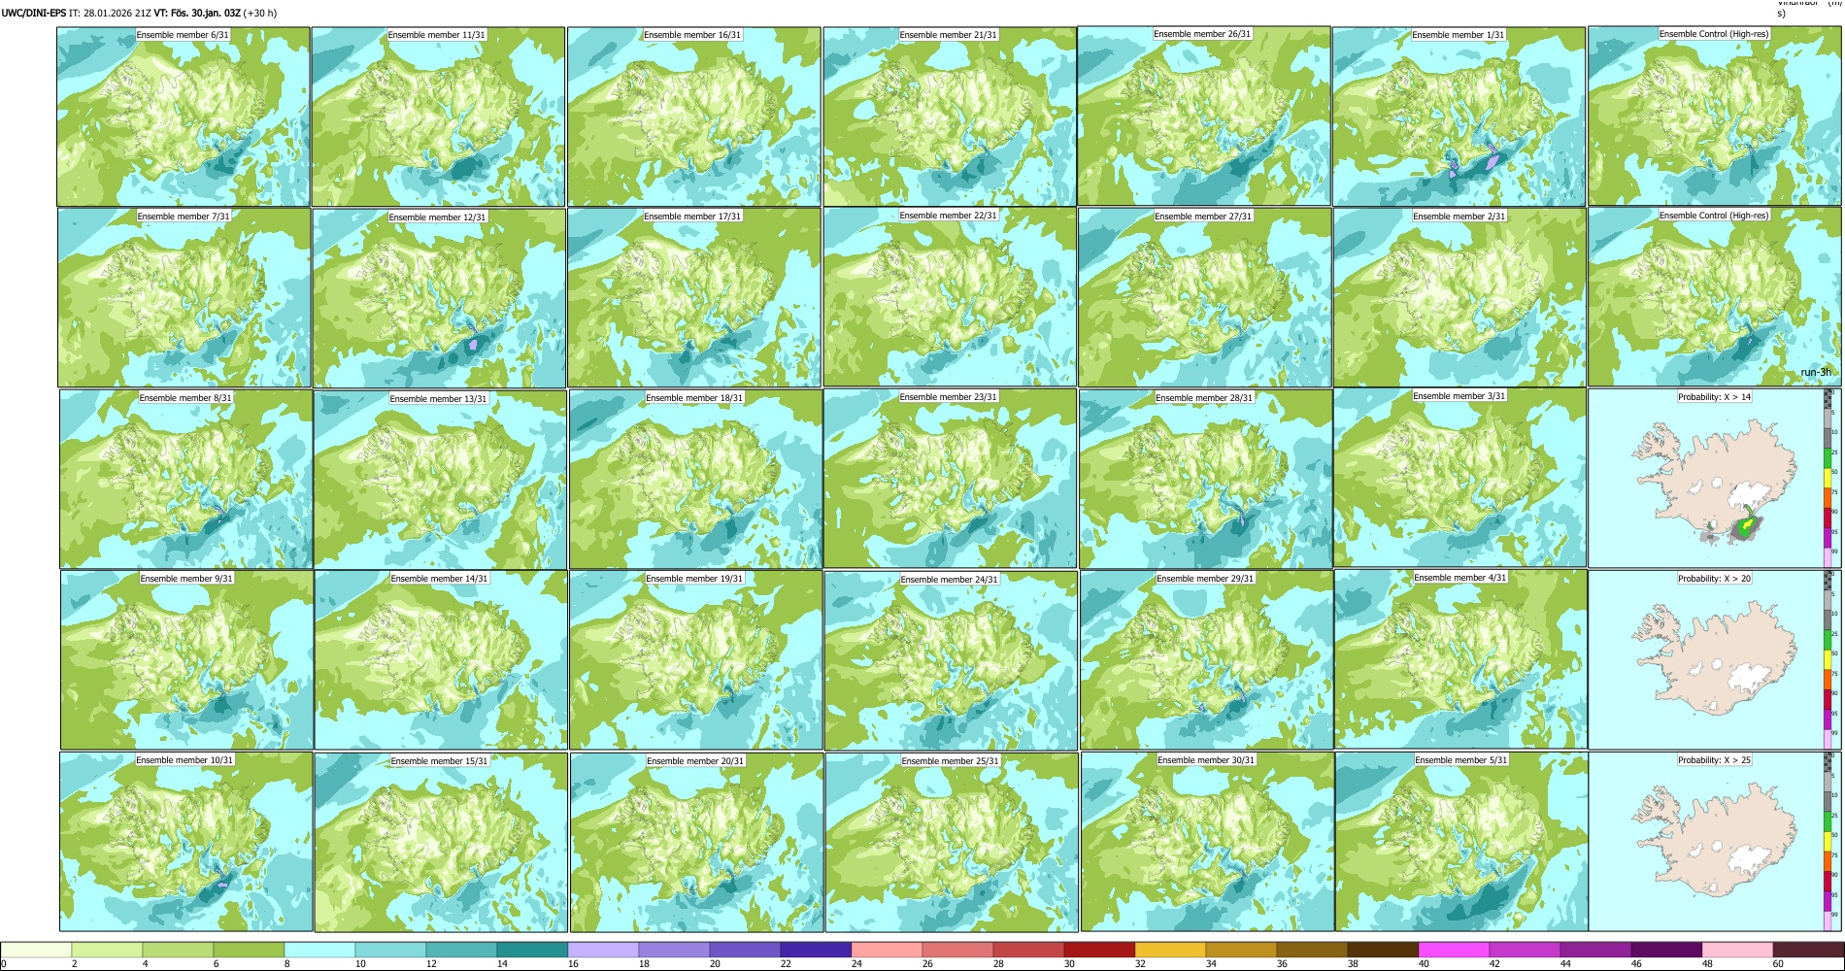Open the Ensemble member 11/31 wind map
The height and width of the screenshot is (971, 1845).
[438, 117]
